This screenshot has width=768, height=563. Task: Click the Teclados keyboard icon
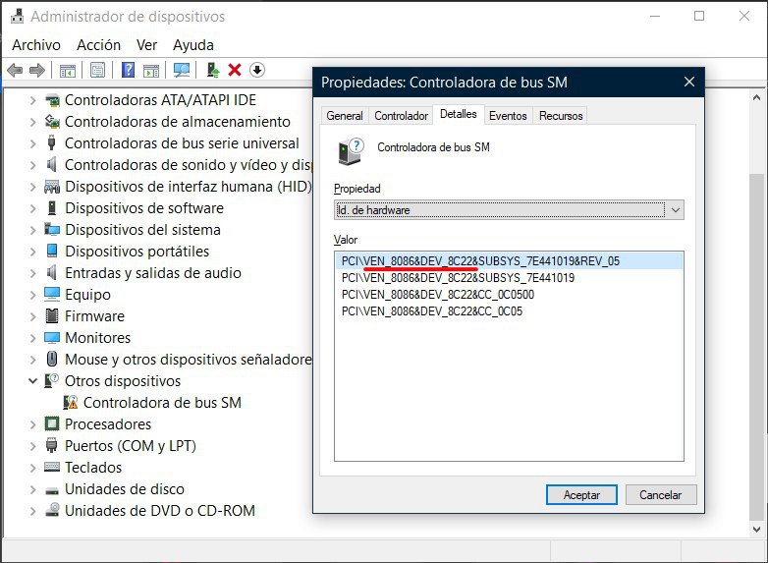tap(52, 467)
